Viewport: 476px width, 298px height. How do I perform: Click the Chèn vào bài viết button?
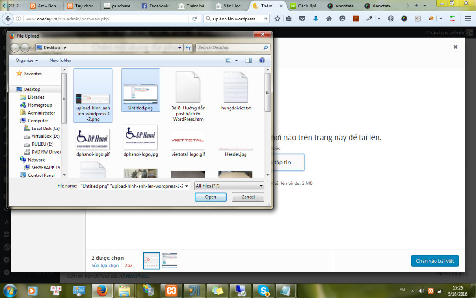point(435,261)
